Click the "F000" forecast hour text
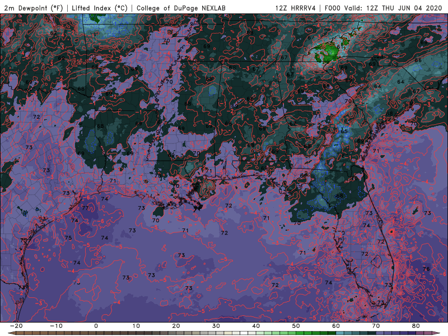Viewport: 448px width, 336px height. point(333,8)
